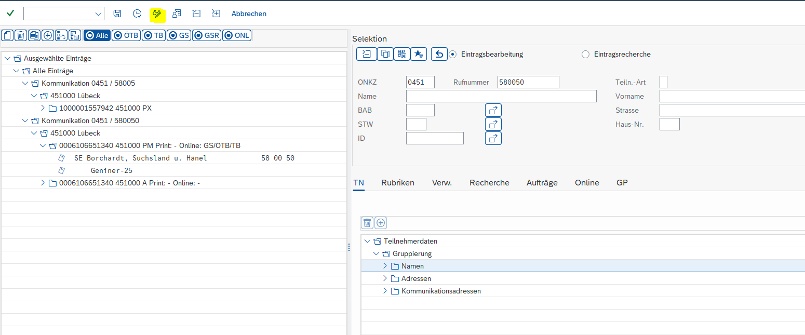This screenshot has height=335, width=805.
Task: Click the trash icon in left tree toolbar
Action: (x=21, y=35)
